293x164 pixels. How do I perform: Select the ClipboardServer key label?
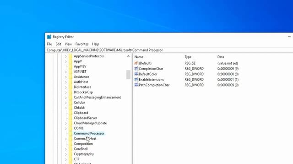pyautogui.click(x=86, y=118)
